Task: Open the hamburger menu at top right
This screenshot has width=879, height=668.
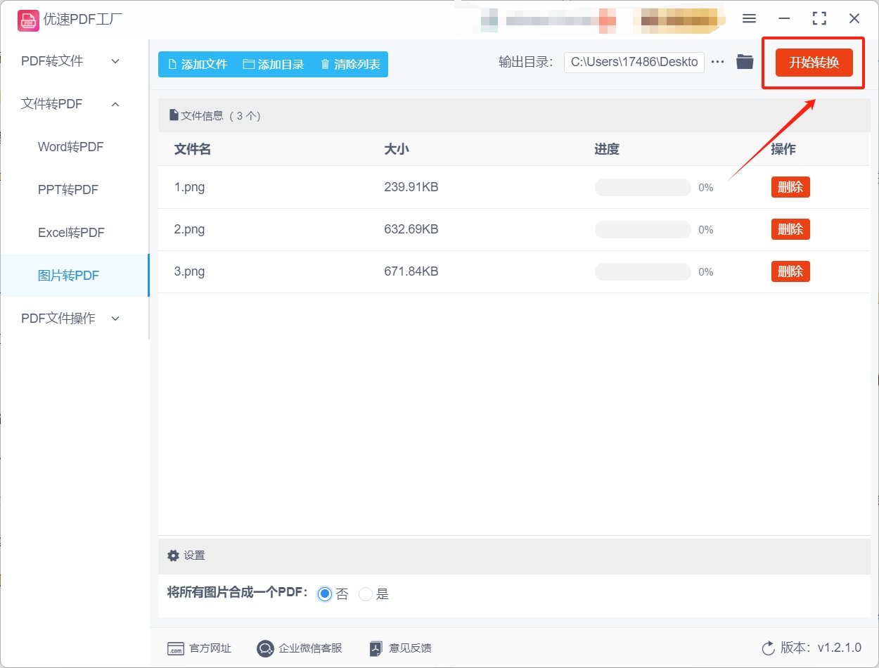Action: pyautogui.click(x=748, y=19)
